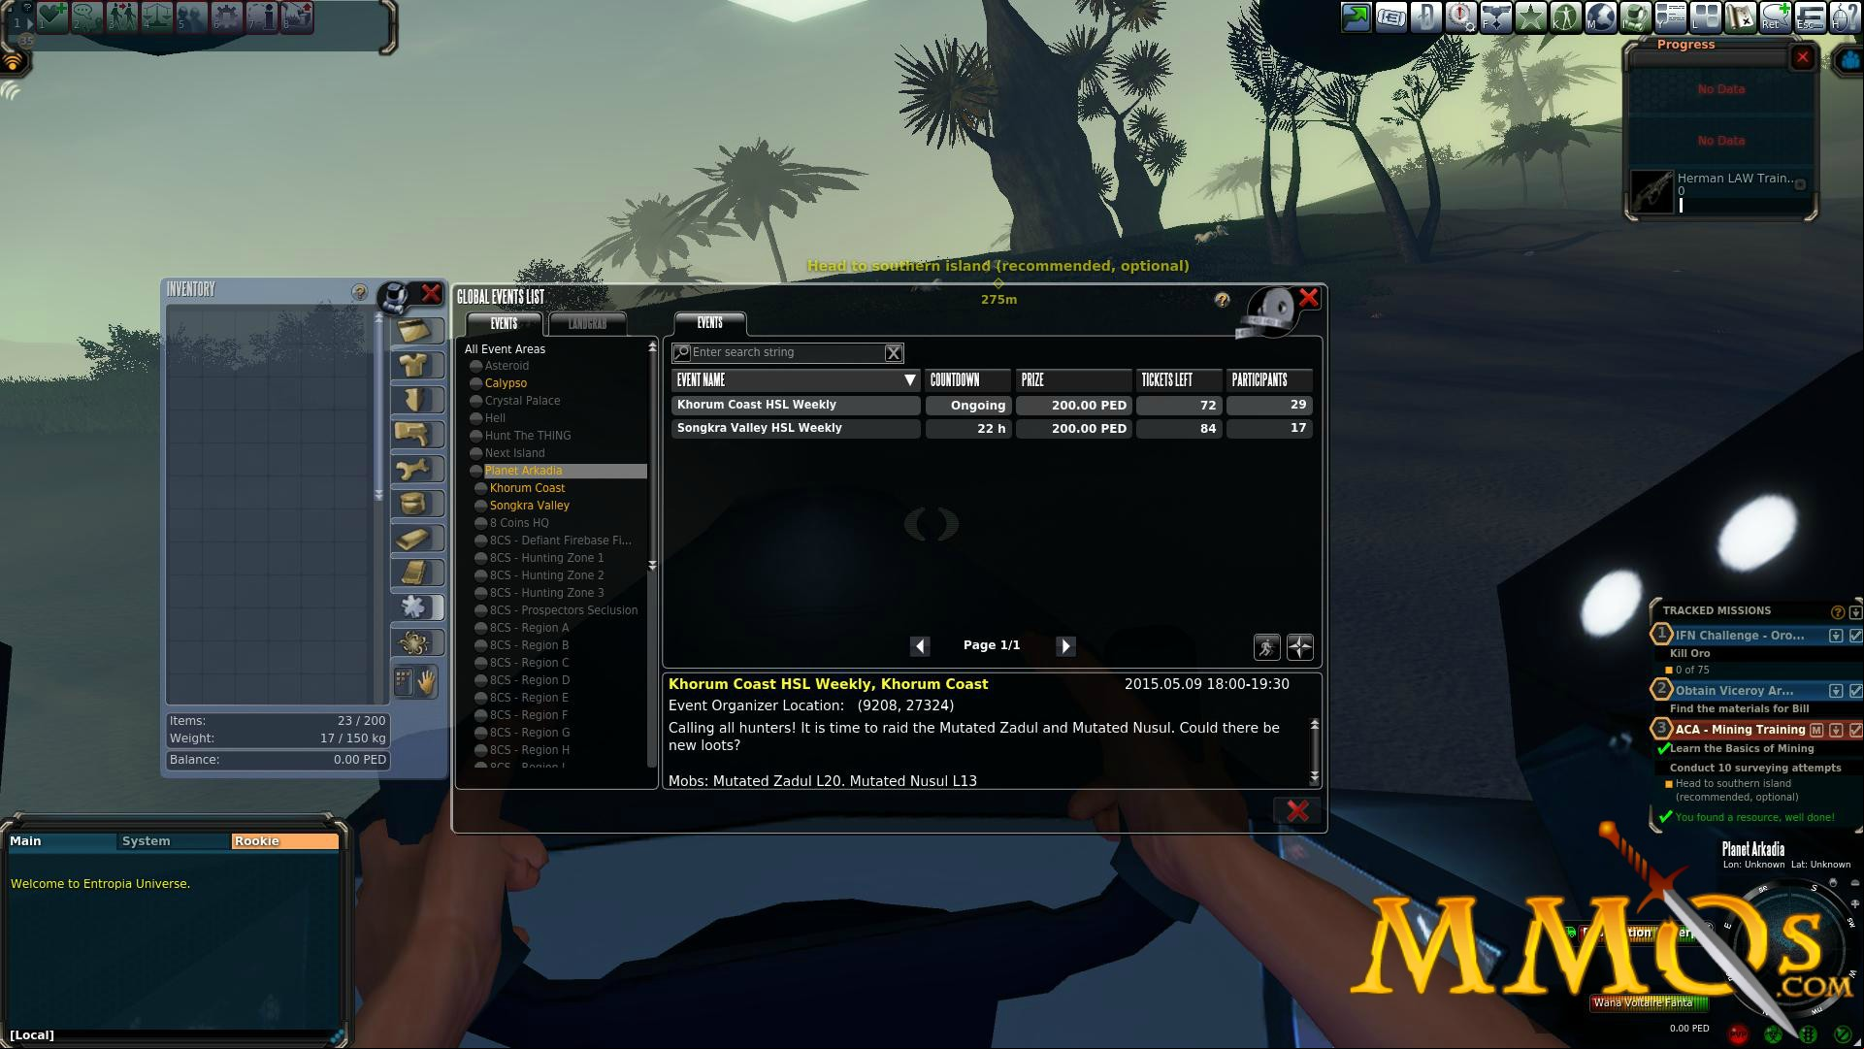This screenshot has height=1049, width=1864.
Task: Toggle the Hunt The THING area radio button
Action: click(476, 436)
